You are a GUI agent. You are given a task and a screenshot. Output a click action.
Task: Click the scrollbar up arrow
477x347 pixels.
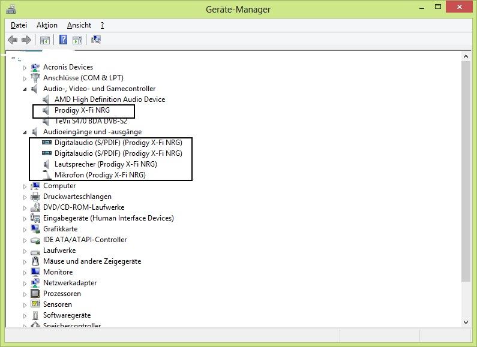point(466,56)
